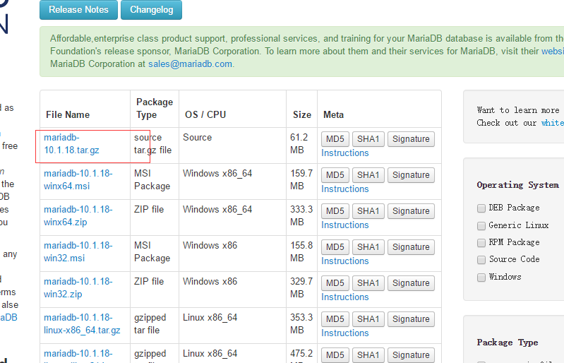
Task: Click SHA1 in the 475.2 MB row
Action: click(368, 355)
